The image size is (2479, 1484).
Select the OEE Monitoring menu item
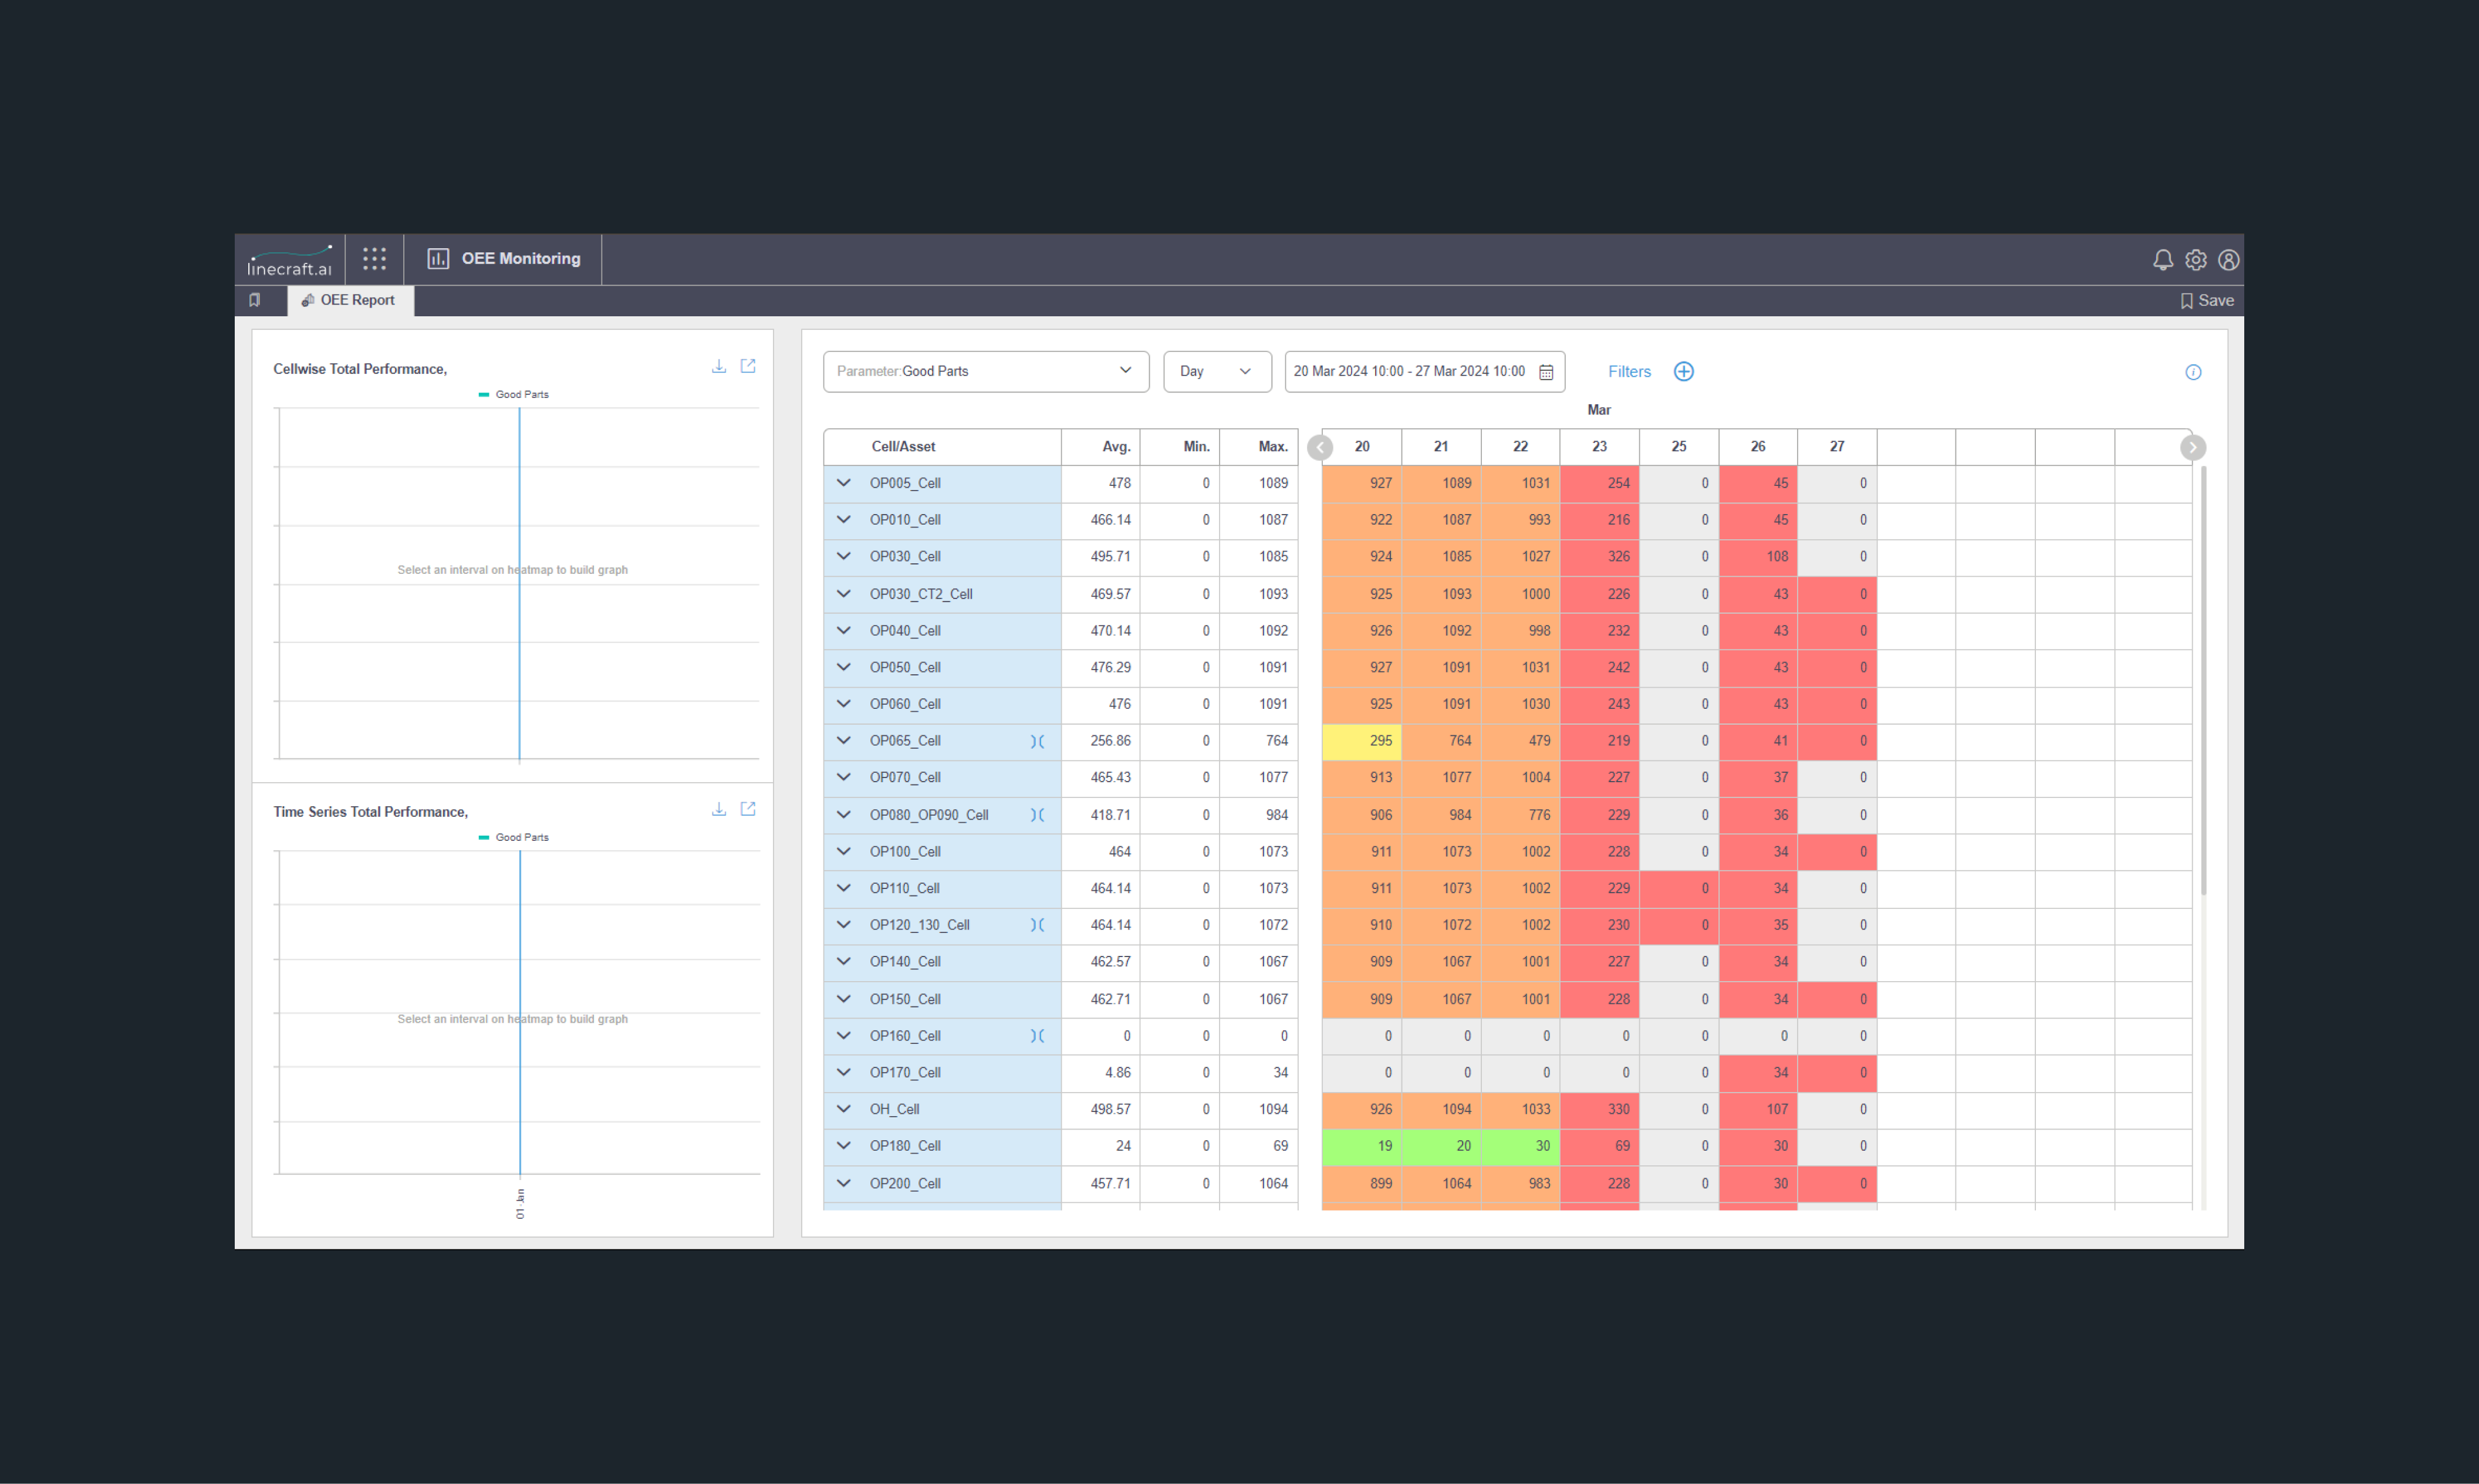click(x=504, y=259)
